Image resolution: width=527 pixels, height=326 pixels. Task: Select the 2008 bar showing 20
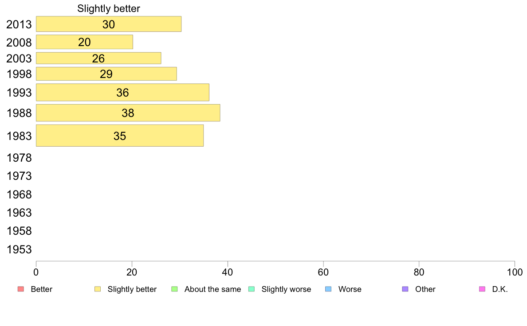point(84,42)
